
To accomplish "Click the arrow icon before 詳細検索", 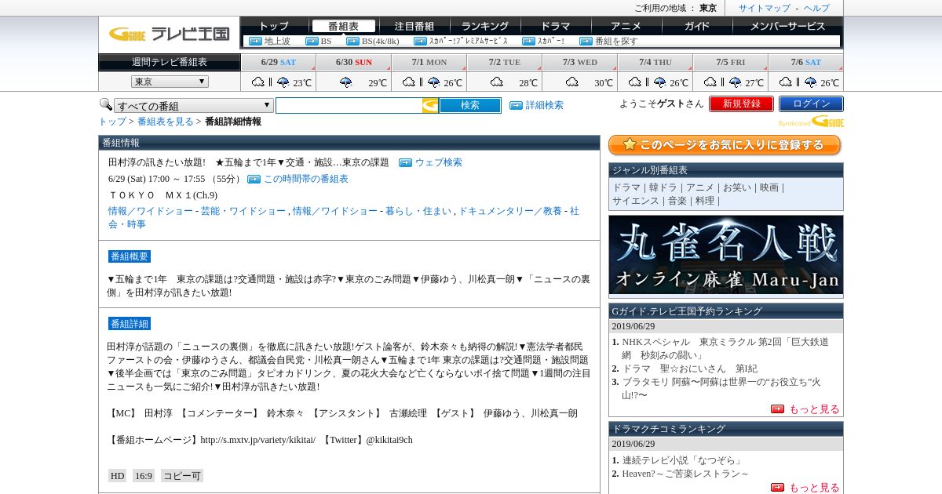I will (x=516, y=105).
